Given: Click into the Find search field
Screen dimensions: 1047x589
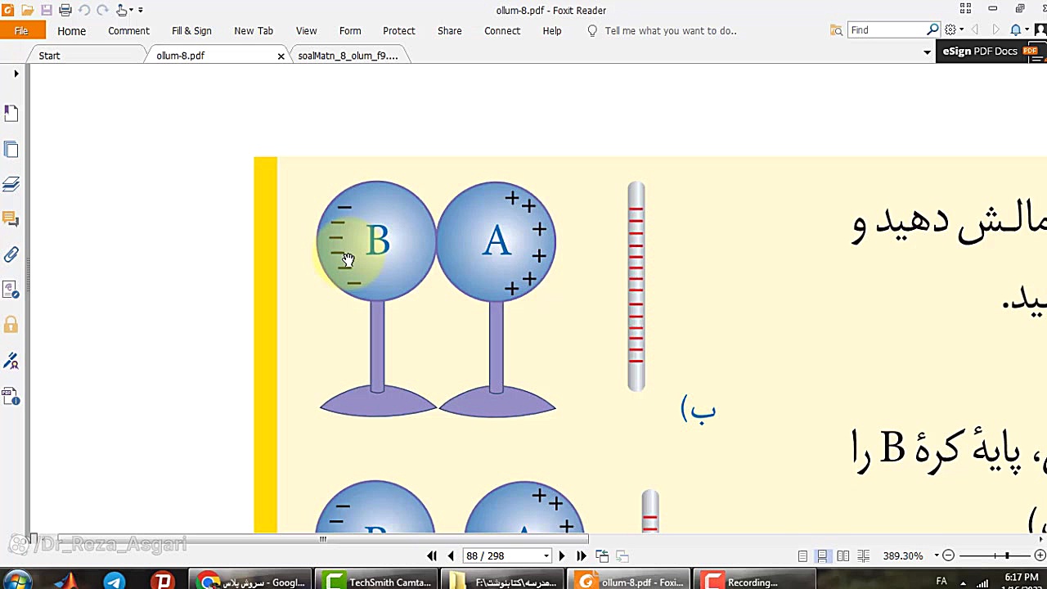Looking at the screenshot, I should click(x=887, y=30).
